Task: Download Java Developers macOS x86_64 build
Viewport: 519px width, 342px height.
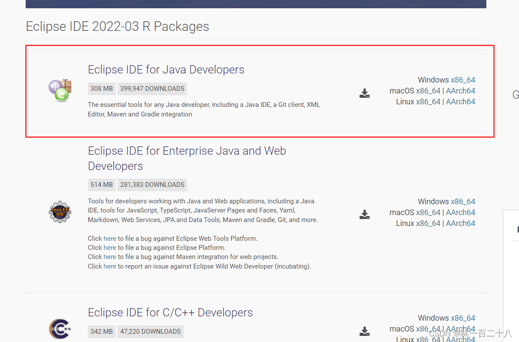Action: (x=428, y=91)
